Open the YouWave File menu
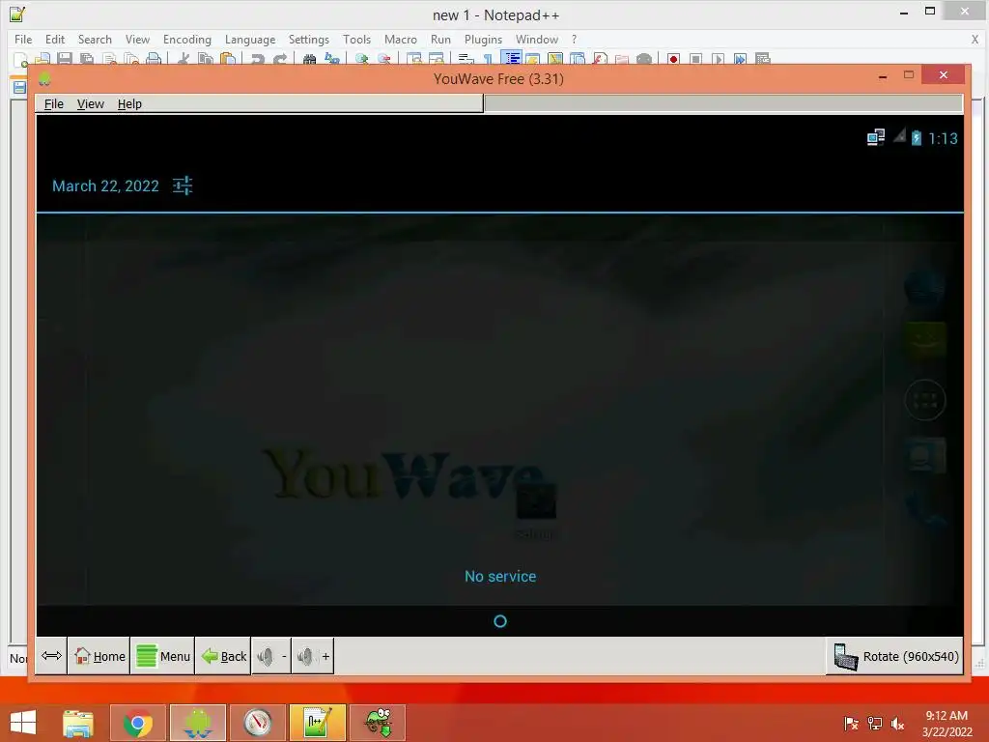The image size is (989, 742). [x=54, y=104]
